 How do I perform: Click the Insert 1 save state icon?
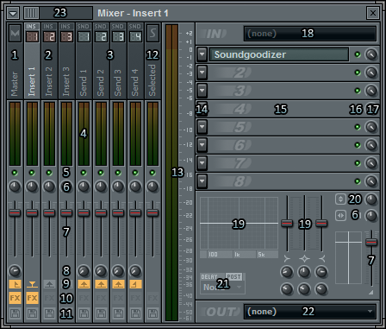click(x=32, y=313)
